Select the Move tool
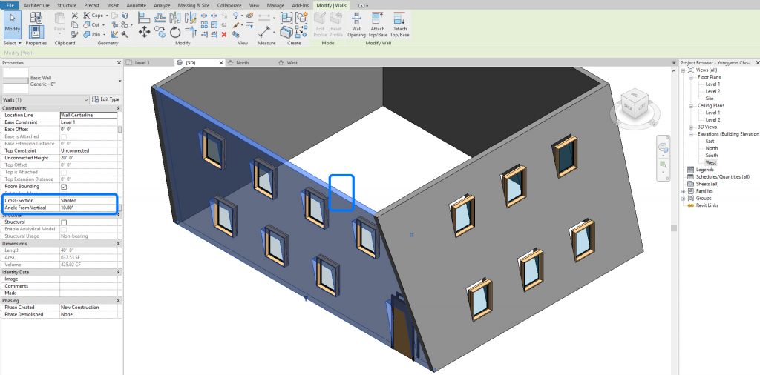The height and width of the screenshot is (375, 760). pyautogui.click(x=144, y=32)
